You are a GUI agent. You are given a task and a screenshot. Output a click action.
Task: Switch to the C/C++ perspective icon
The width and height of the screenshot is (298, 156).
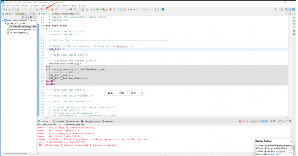coord(286,9)
